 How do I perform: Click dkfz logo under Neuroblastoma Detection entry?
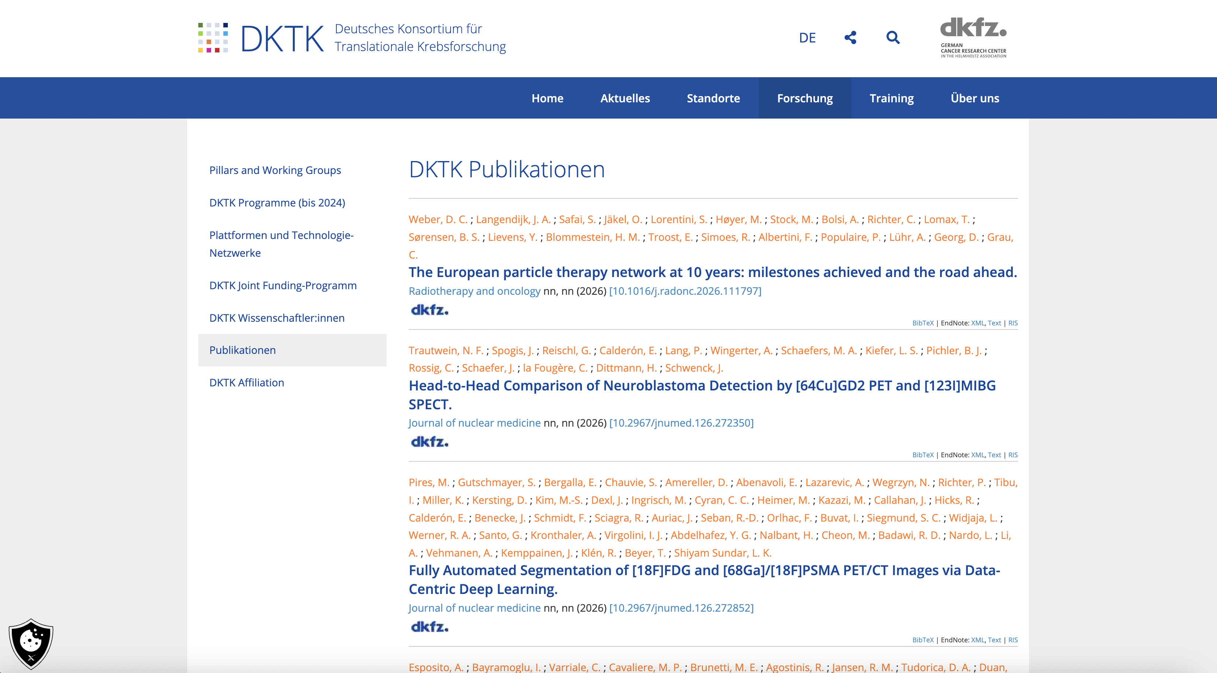(x=429, y=442)
